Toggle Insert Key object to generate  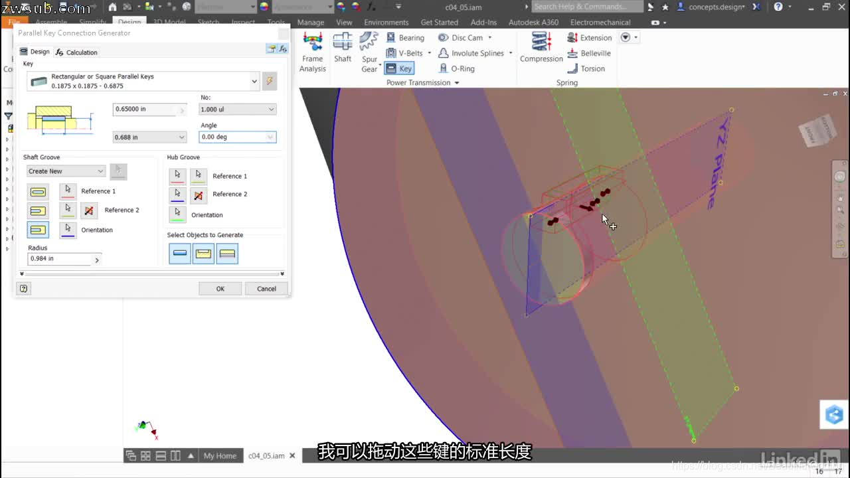click(x=179, y=253)
